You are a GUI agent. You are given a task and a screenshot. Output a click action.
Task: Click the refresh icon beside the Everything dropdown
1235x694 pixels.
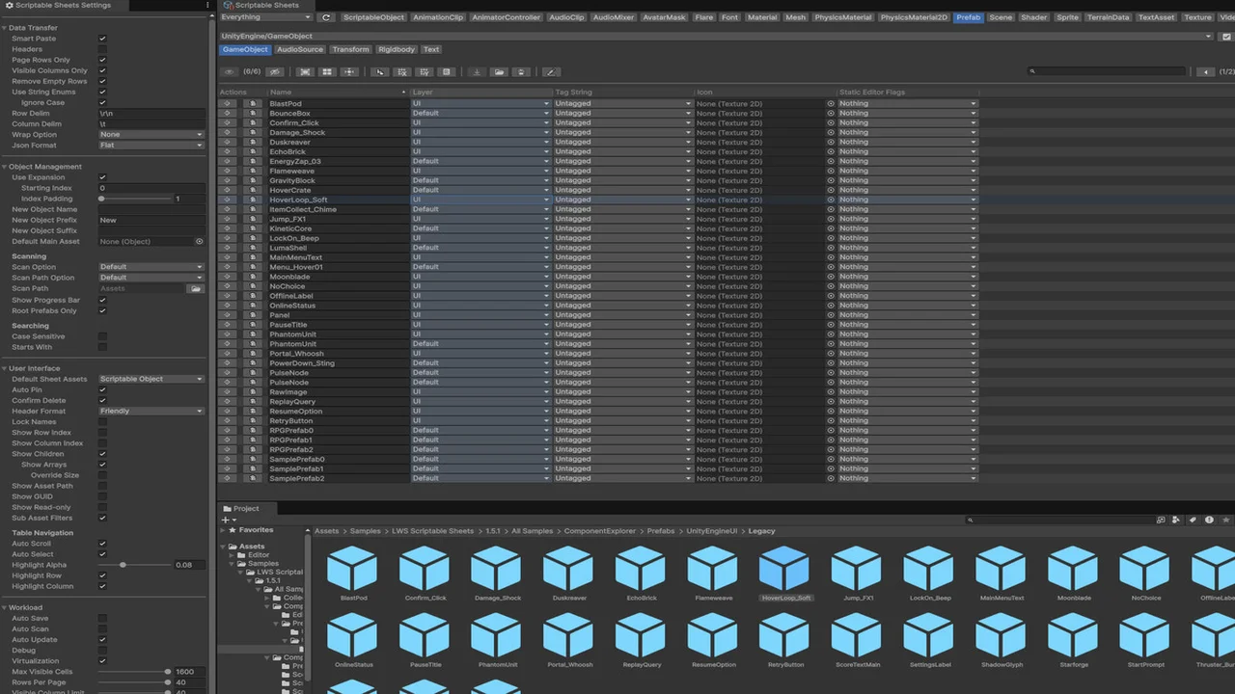(x=326, y=17)
